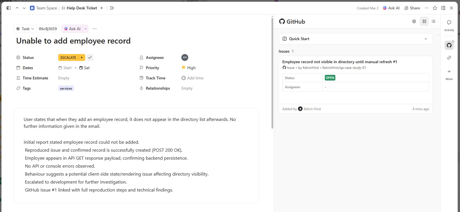Viewport: 460px width, 212px height.
Task: Close the task view with X
Action: click(x=451, y=8)
